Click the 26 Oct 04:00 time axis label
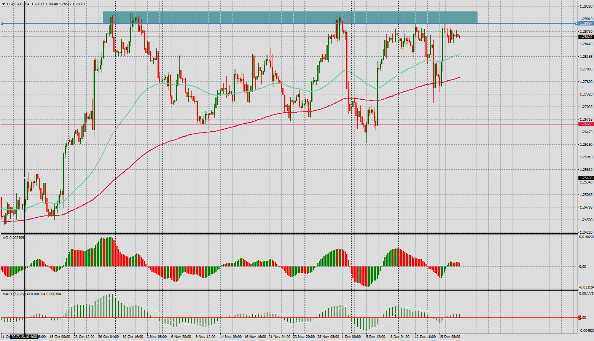594x341 pixels. click(109, 337)
